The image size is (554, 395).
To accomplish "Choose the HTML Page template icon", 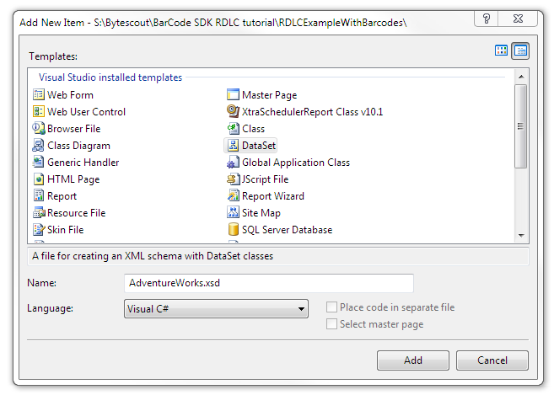I will point(39,179).
